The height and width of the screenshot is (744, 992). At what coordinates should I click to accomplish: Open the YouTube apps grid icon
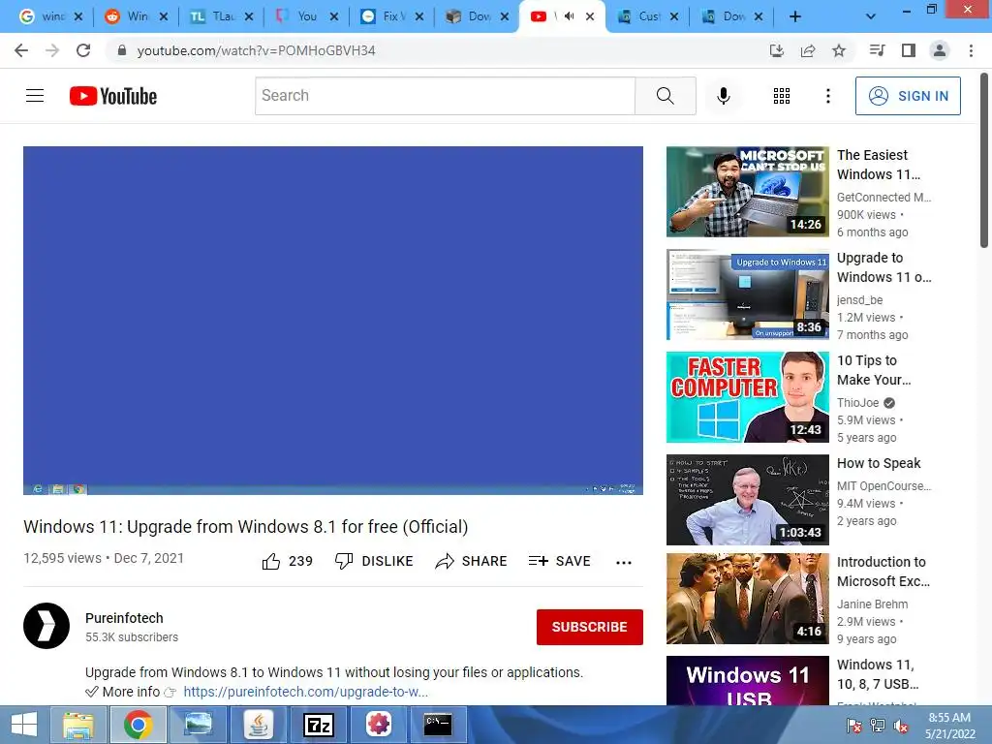click(782, 96)
